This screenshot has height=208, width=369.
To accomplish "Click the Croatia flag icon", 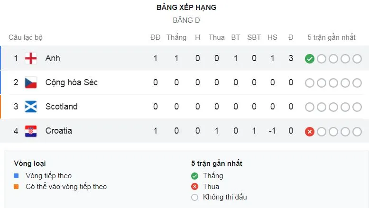I will click(x=31, y=131).
